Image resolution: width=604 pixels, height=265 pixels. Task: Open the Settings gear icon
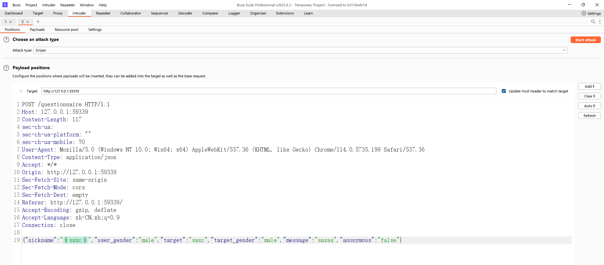584,13
